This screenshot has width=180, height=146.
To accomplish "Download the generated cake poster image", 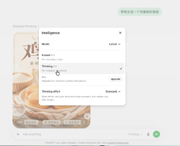I will click(87, 116).
